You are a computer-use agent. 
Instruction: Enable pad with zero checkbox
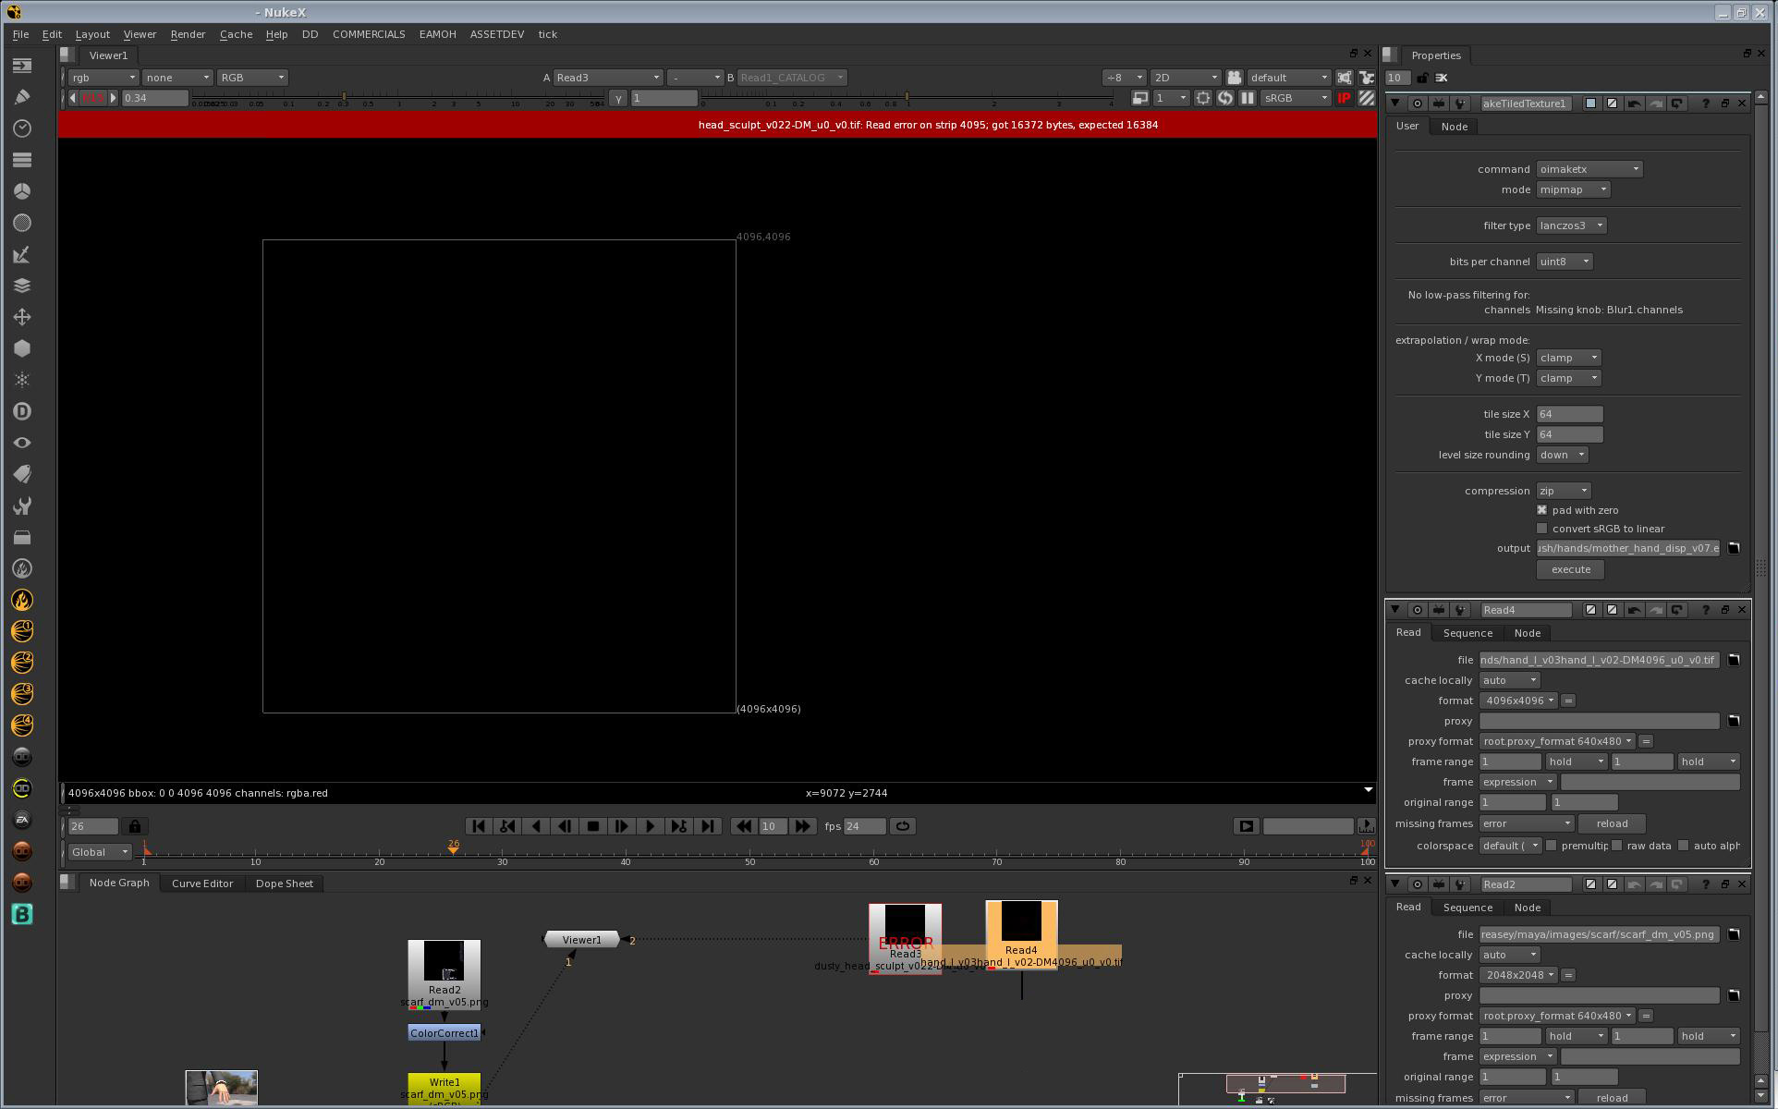point(1541,510)
